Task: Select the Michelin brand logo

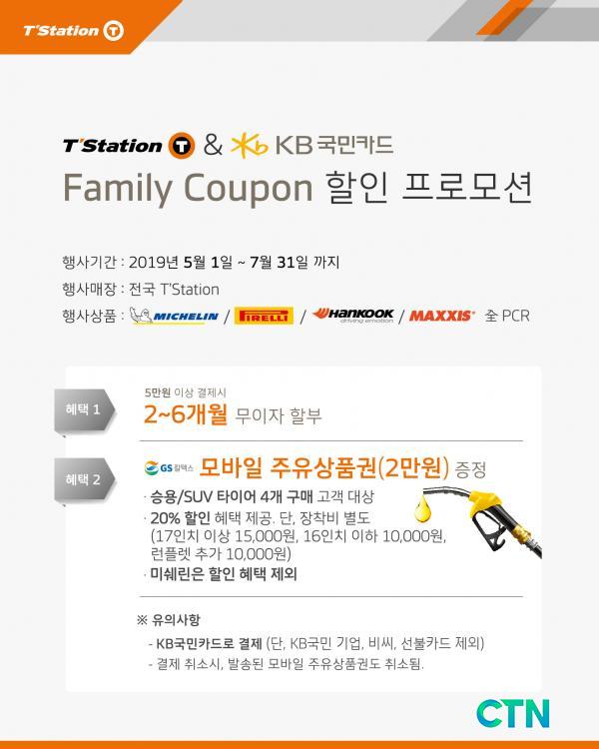Action: [x=175, y=316]
